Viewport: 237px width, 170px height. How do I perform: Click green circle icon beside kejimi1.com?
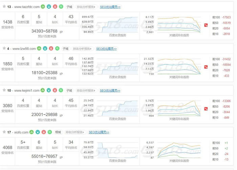(x=61, y=90)
